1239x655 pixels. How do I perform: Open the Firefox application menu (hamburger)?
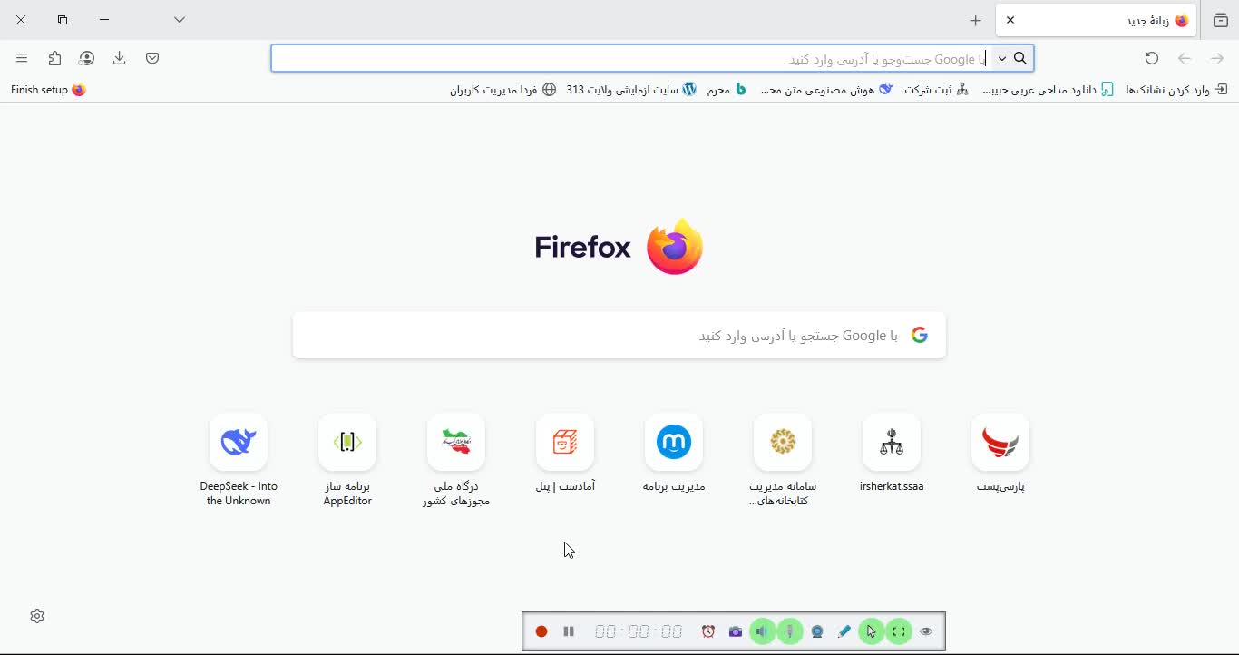click(22, 58)
